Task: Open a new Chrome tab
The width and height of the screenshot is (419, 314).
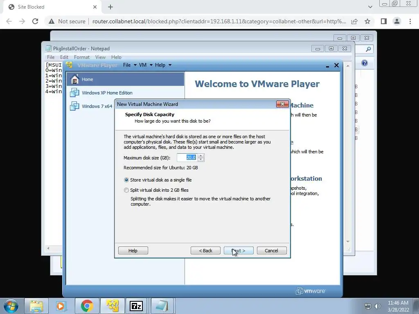Action: coord(110,7)
